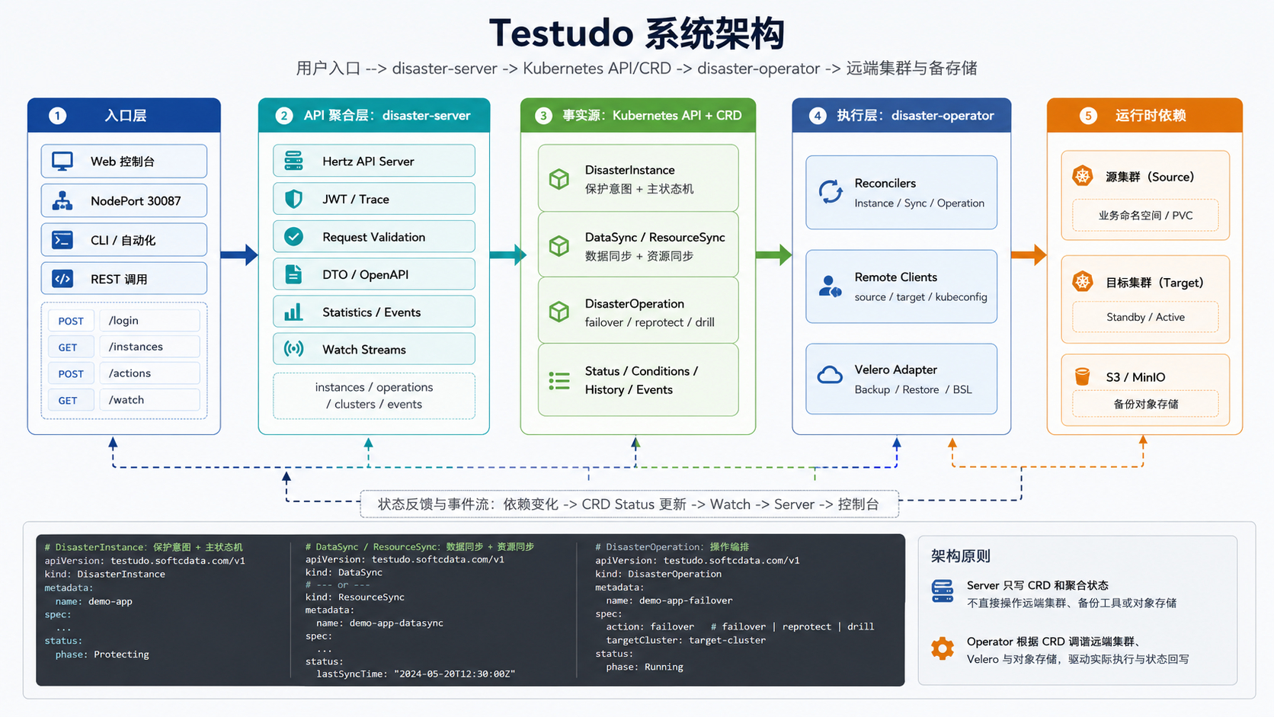Click the monitor icon beside Web 控制台
Image resolution: width=1274 pixels, height=717 pixels.
[x=62, y=162]
